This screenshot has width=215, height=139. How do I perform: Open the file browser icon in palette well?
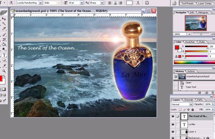tap(175, 3)
